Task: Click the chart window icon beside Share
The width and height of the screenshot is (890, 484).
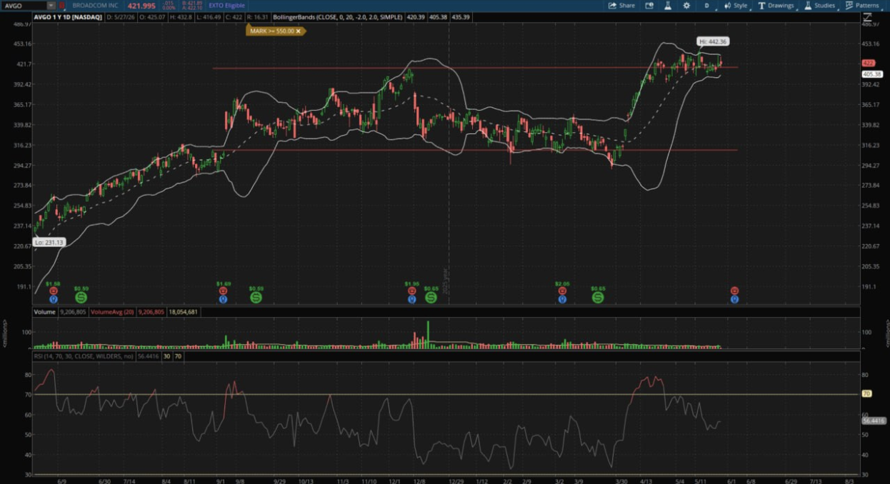Action: pos(649,5)
